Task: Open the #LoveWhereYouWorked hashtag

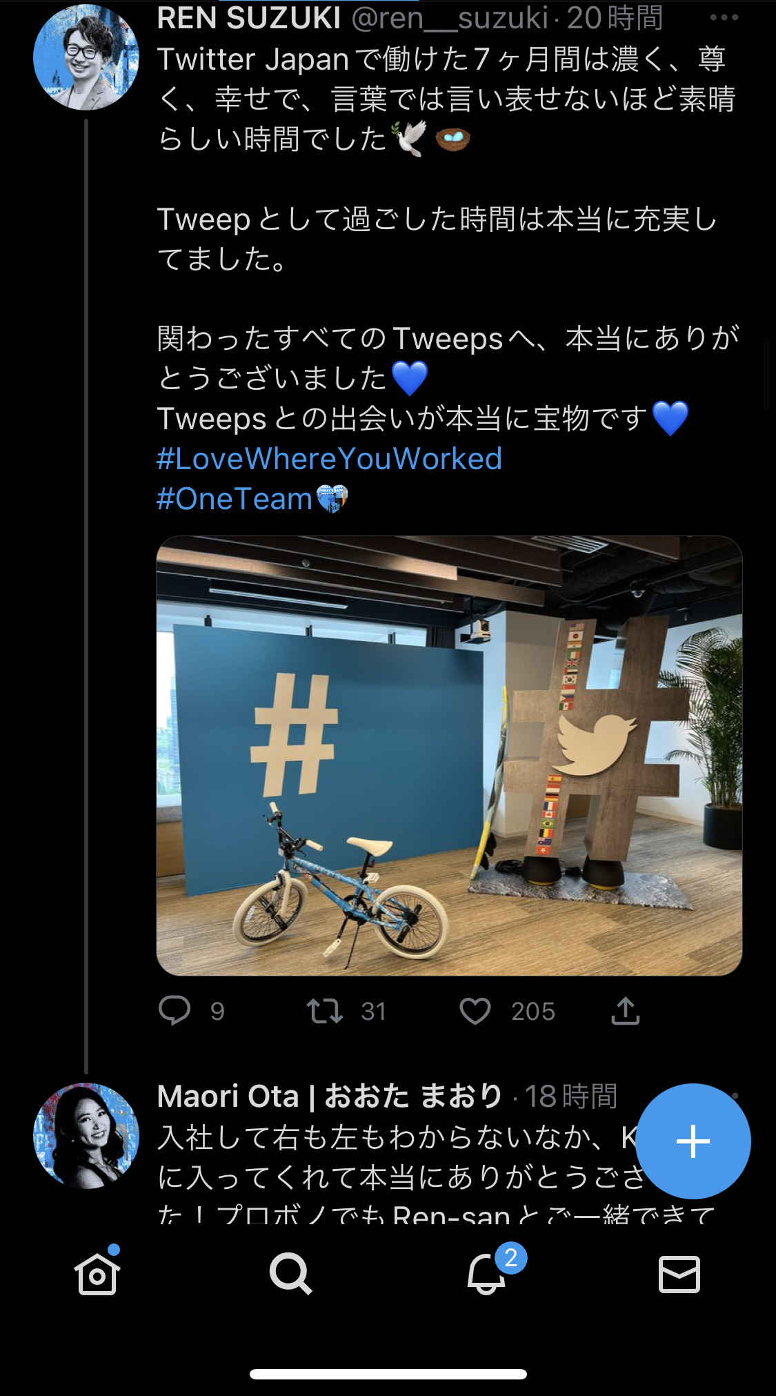Action: pos(330,459)
